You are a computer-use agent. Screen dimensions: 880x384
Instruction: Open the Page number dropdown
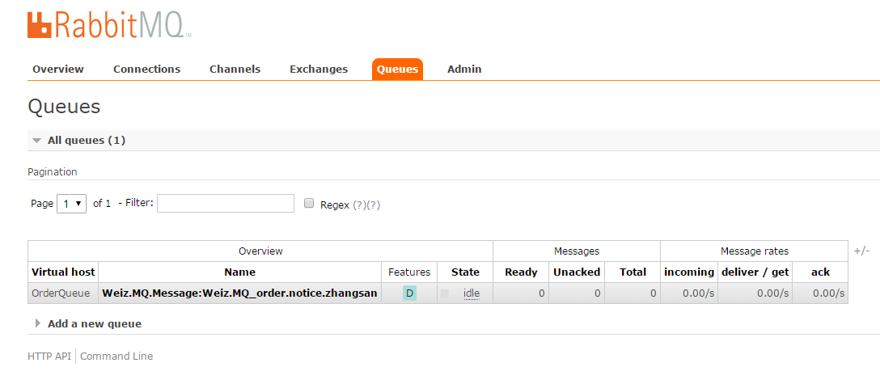72,204
